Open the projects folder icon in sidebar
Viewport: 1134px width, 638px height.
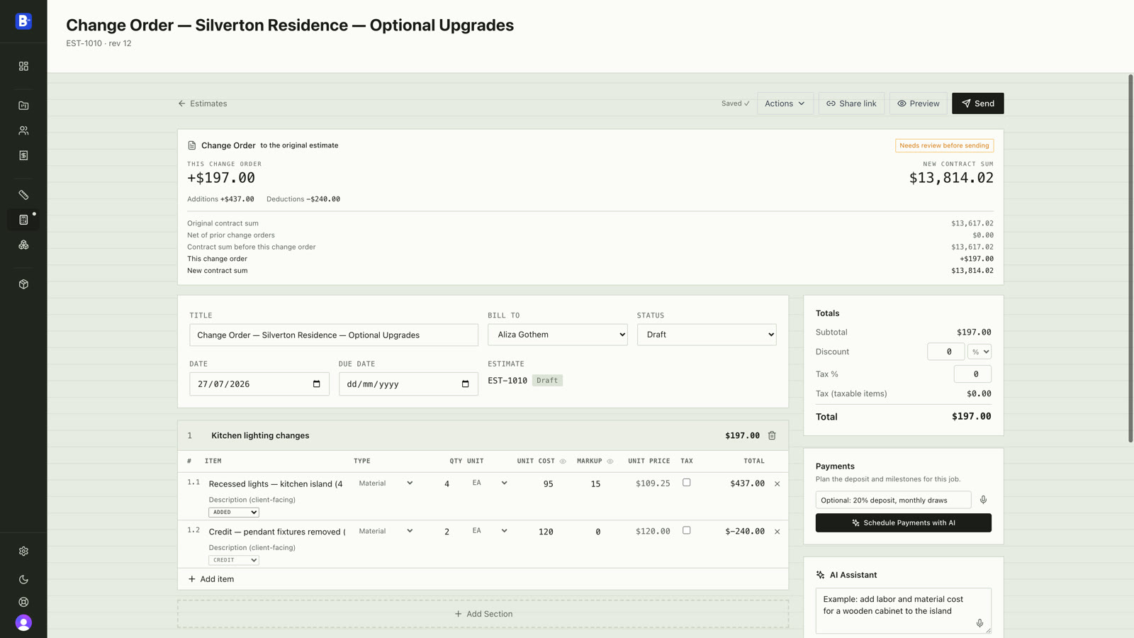click(23, 106)
